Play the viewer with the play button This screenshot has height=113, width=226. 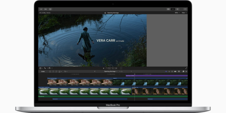[103, 68]
